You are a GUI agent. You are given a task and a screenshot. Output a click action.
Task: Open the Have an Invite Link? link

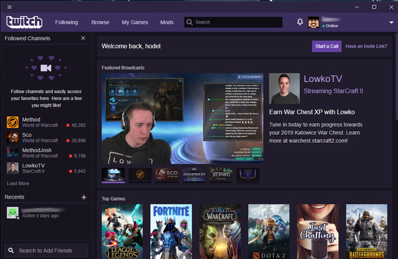(366, 47)
